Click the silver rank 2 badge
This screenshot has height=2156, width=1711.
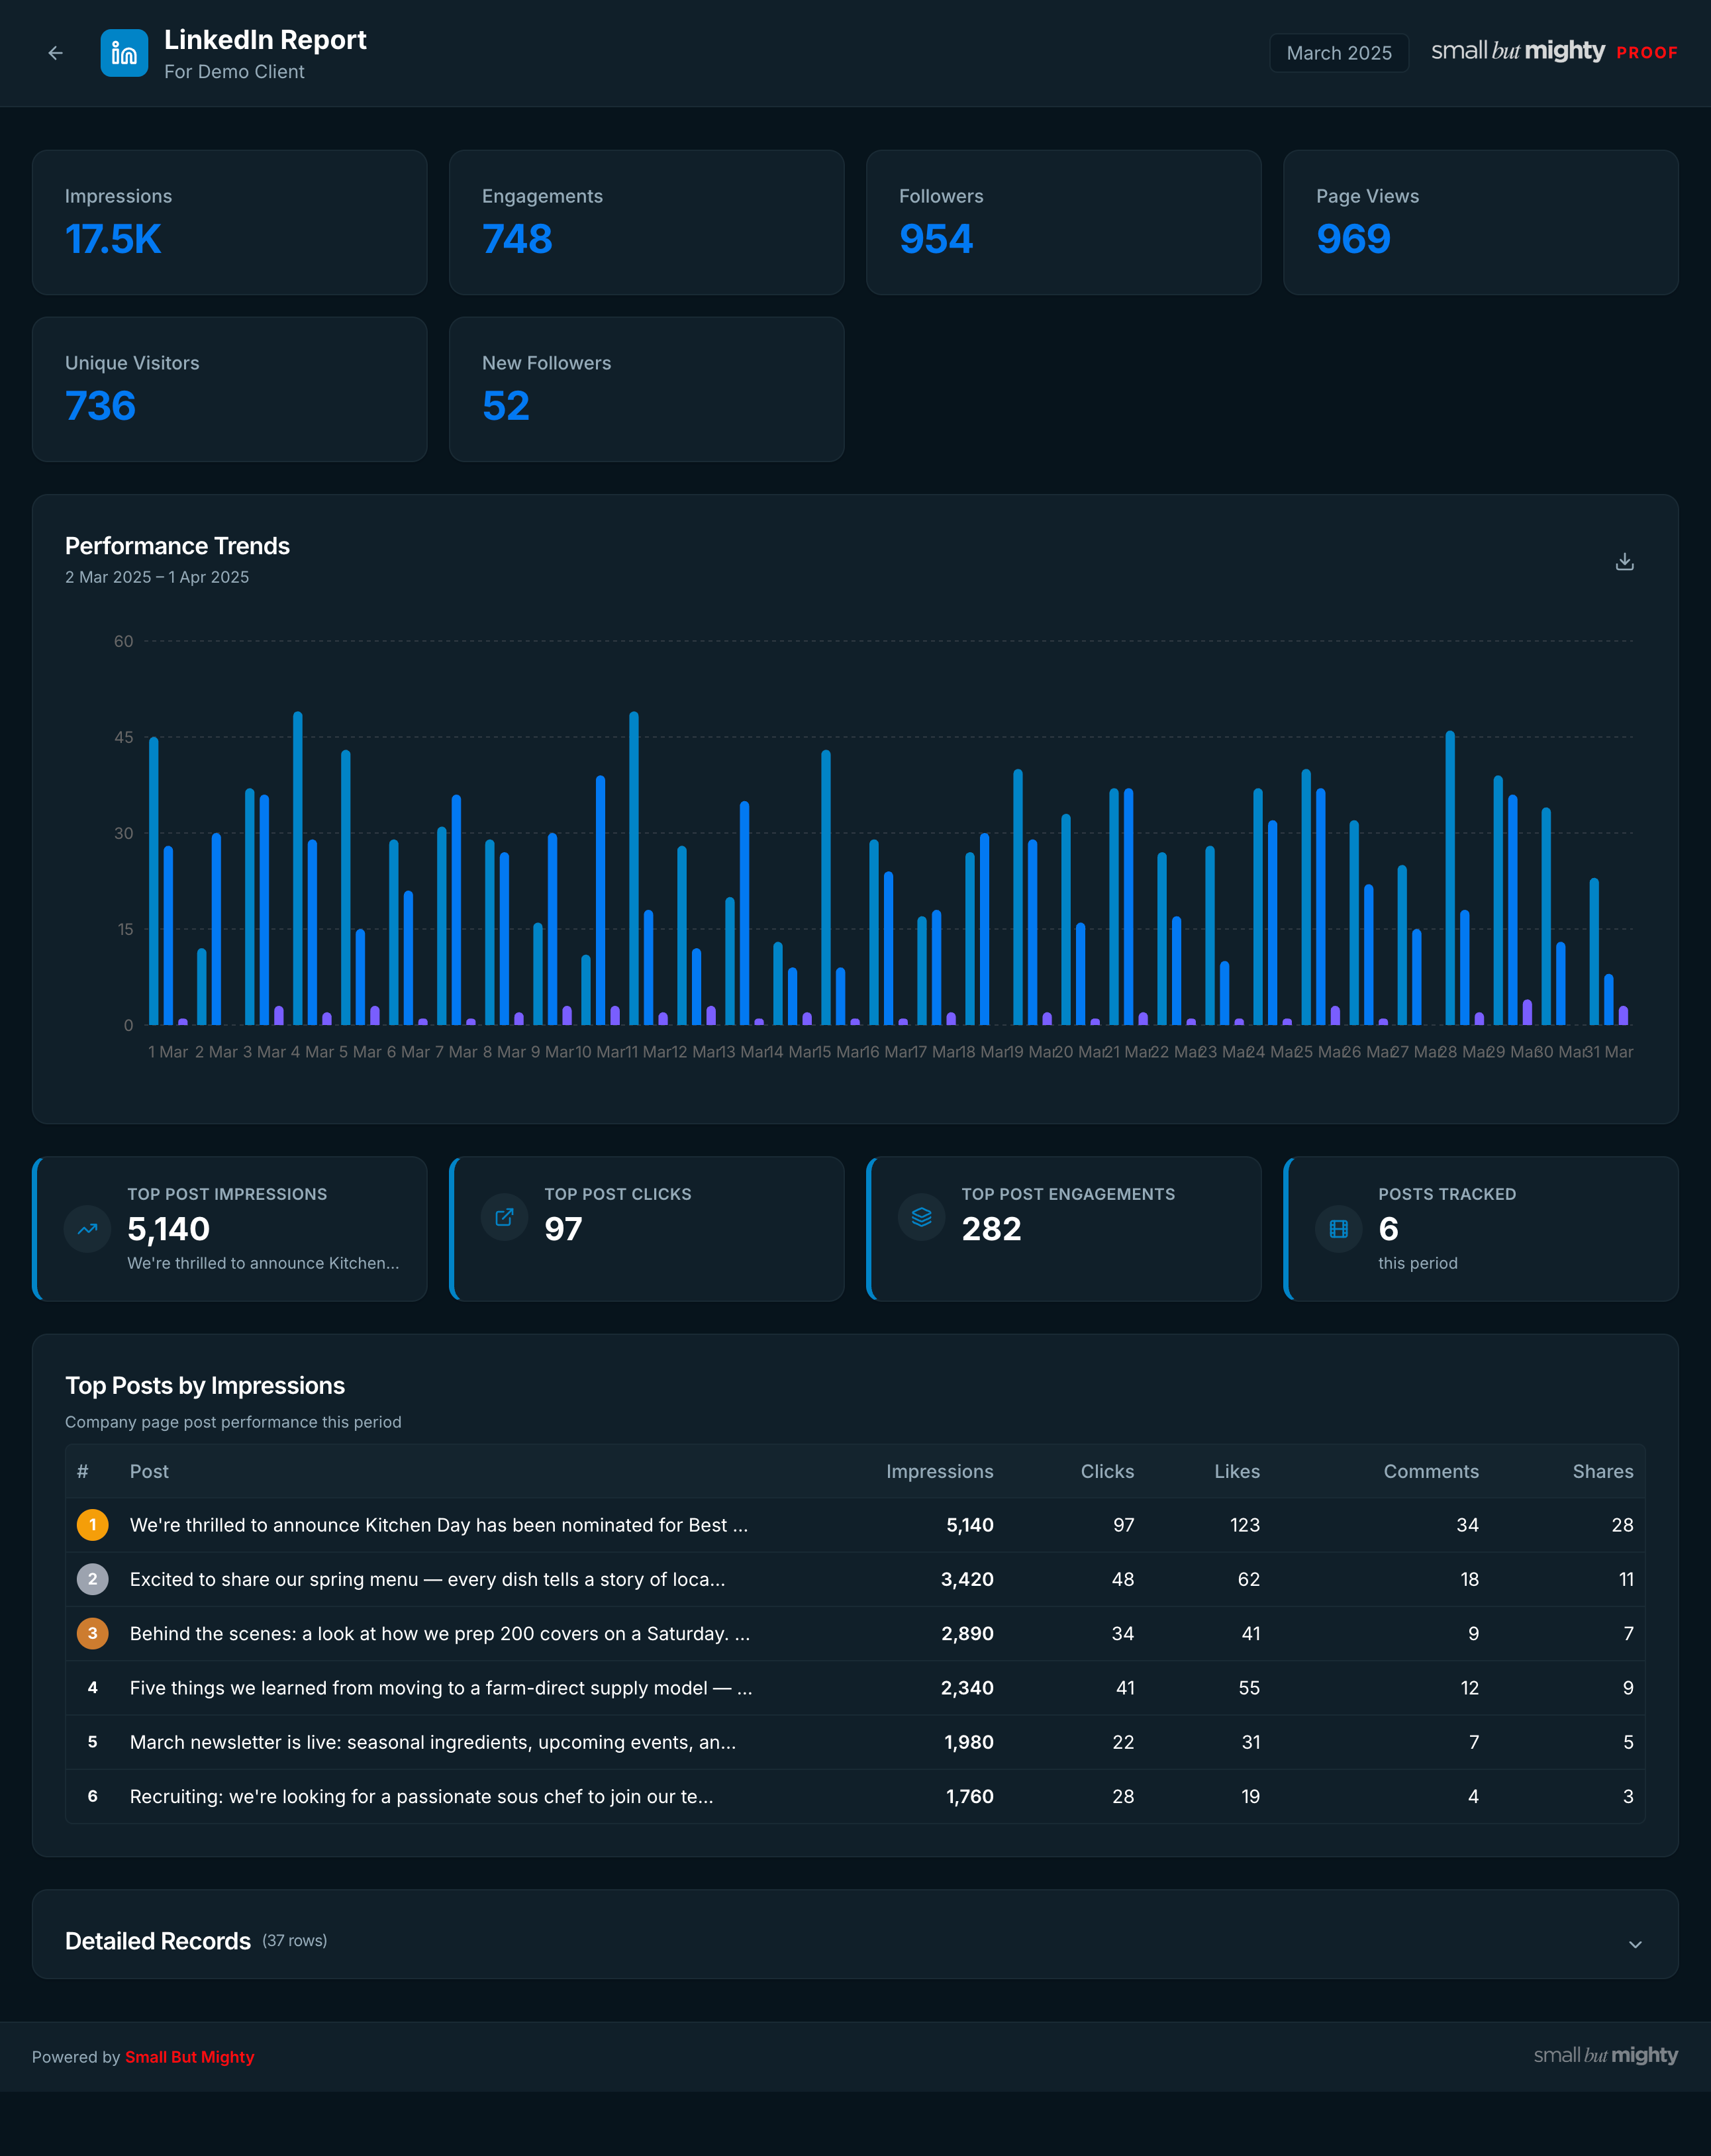click(x=93, y=1579)
